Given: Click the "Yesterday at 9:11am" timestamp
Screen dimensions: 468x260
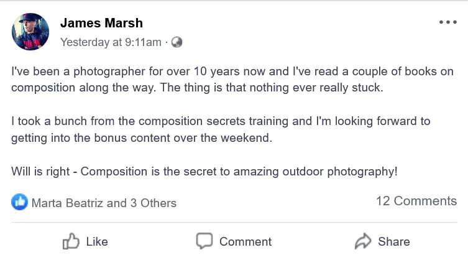Looking at the screenshot, I should (111, 42).
